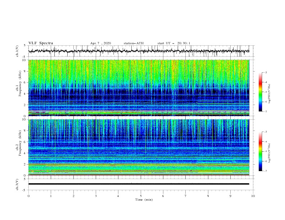Click the "-5" tick on the ch.2 color bar
The image size is (285, 220).
click(x=265, y=151)
